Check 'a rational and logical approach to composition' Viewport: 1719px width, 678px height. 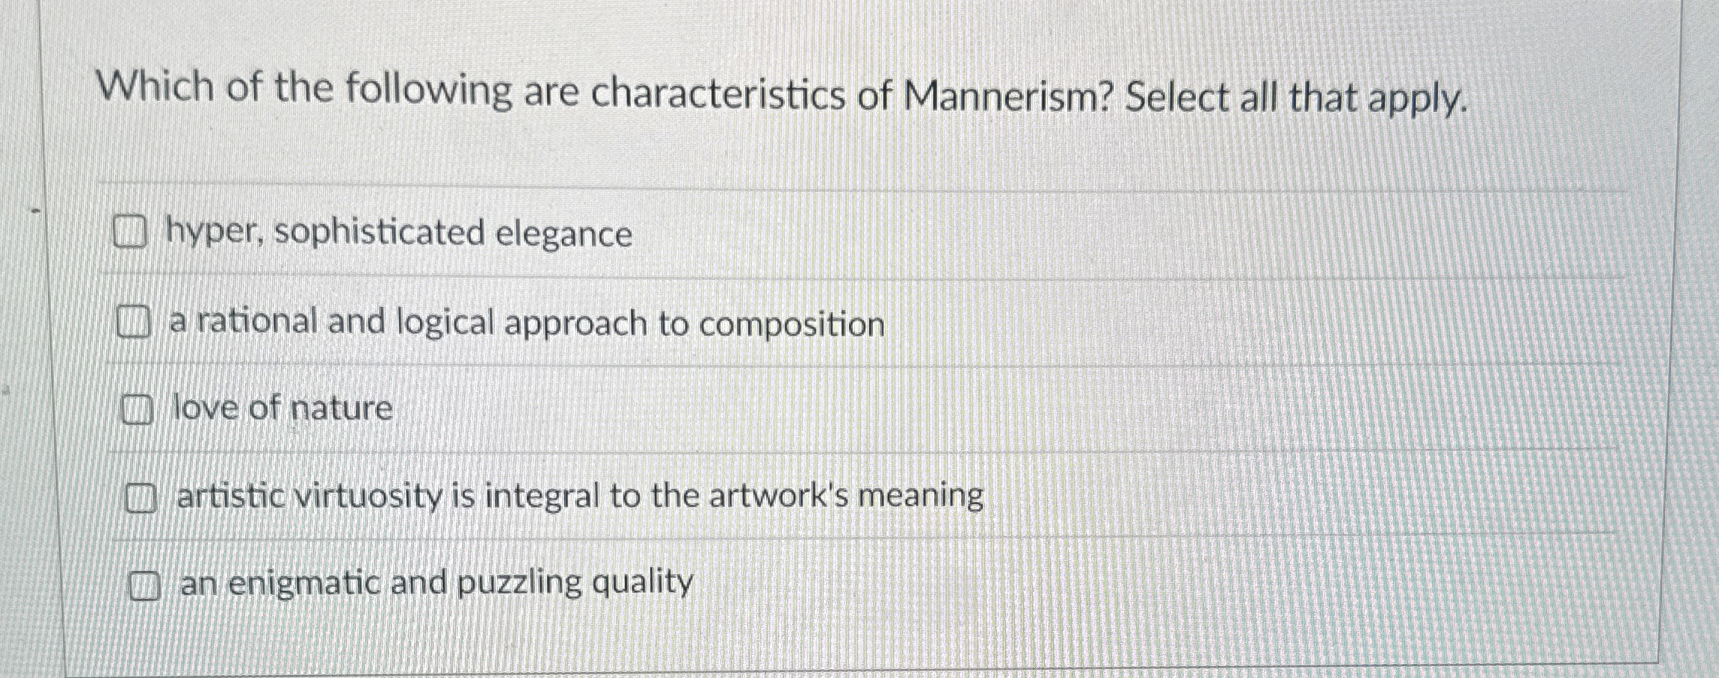click(135, 323)
